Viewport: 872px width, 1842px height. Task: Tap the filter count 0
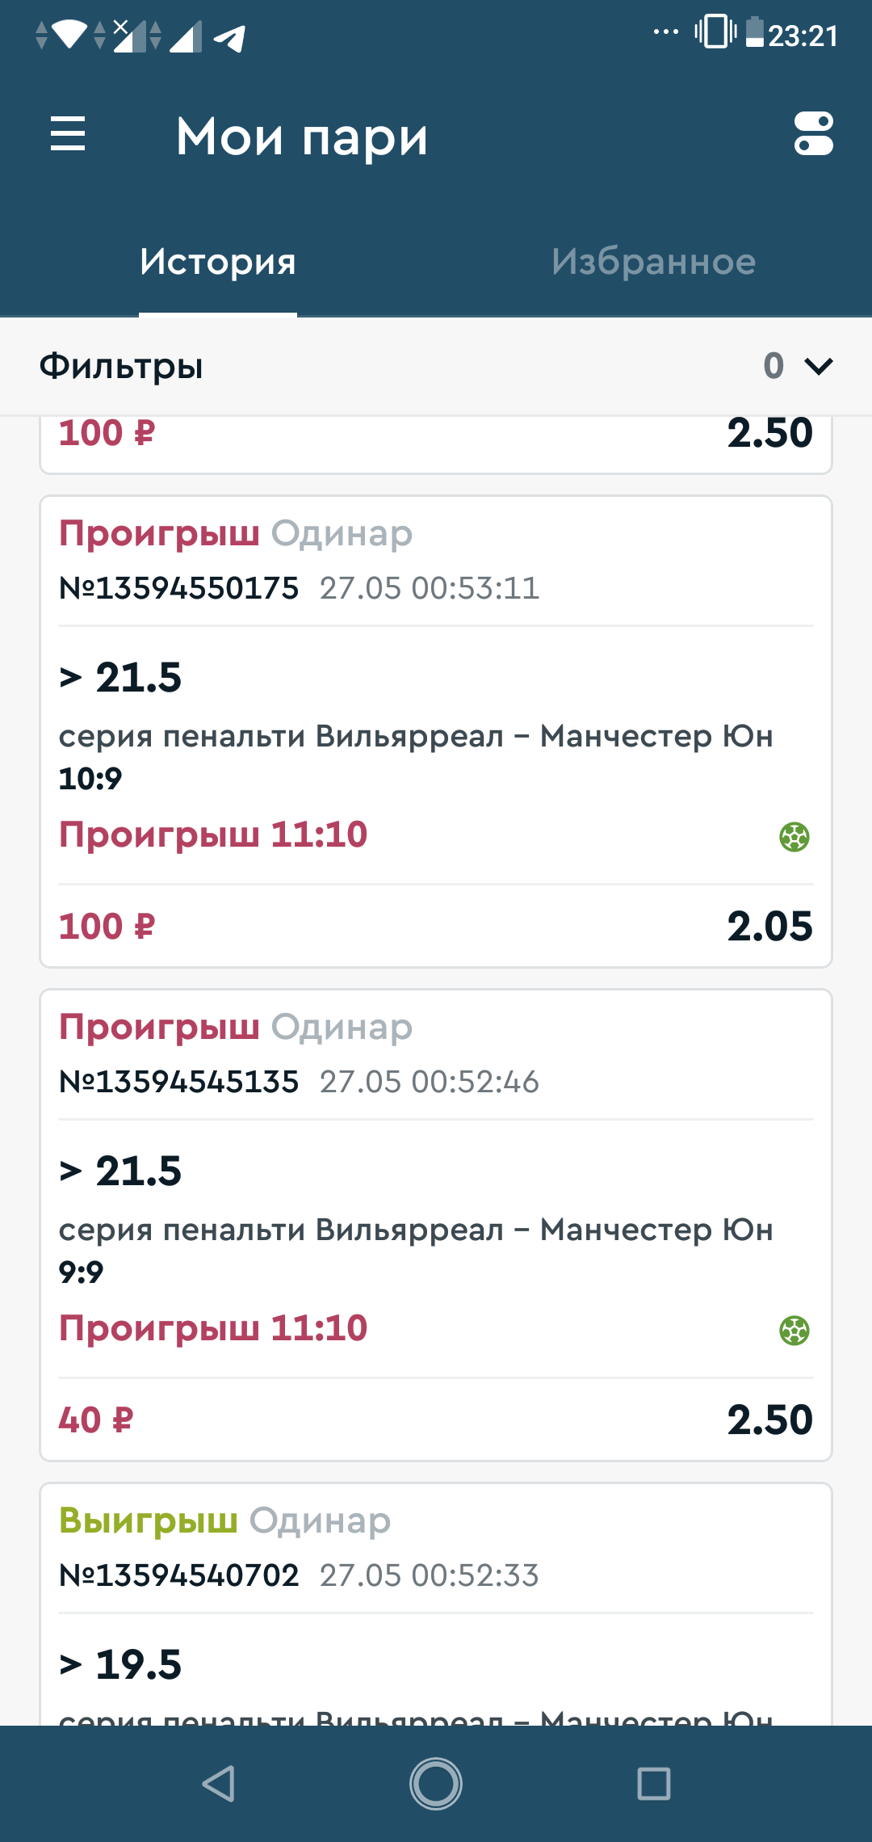tap(773, 366)
